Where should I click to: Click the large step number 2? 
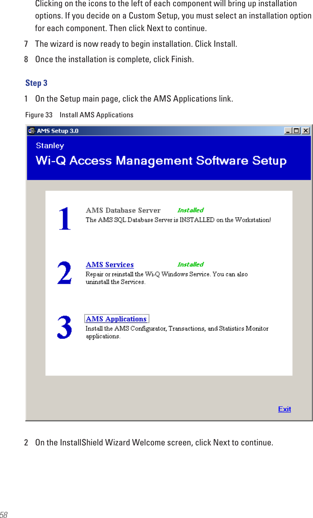coord(64,273)
